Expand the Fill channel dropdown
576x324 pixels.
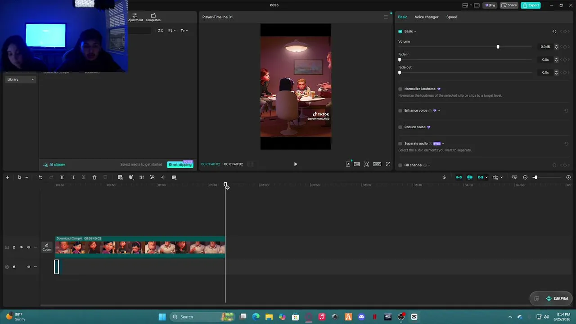pos(429,165)
